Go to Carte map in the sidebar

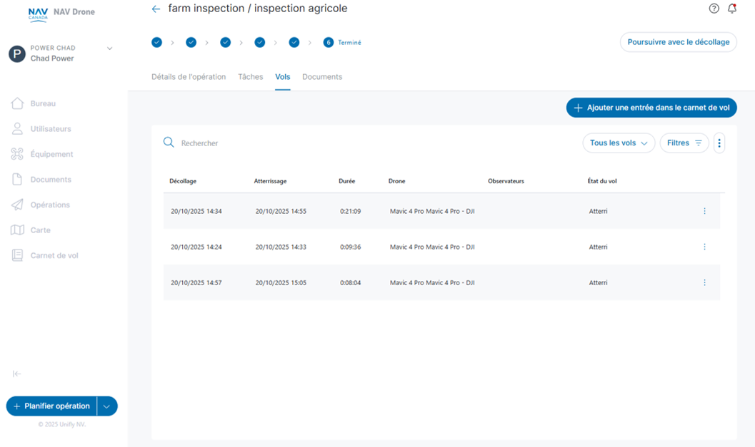[x=40, y=230]
